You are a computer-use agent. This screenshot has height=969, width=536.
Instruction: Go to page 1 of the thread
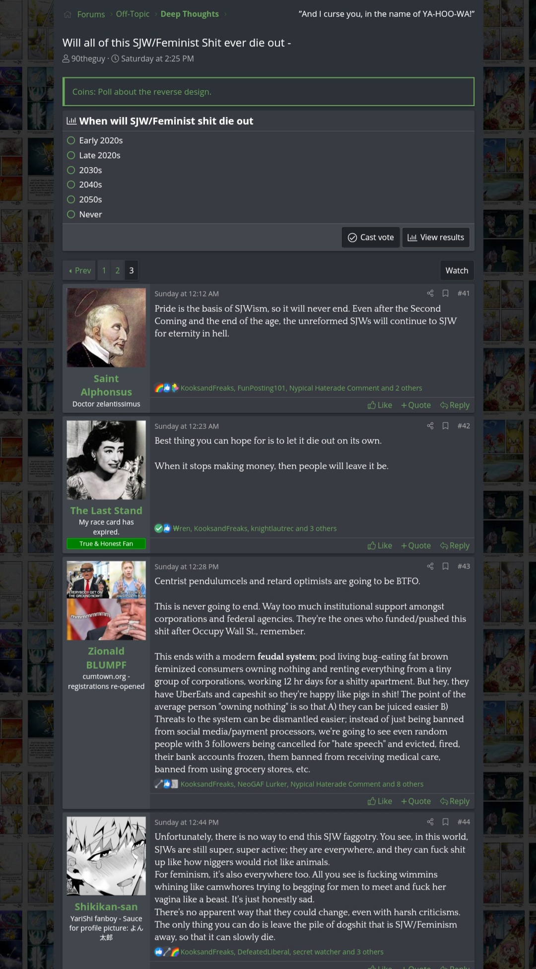[x=104, y=271]
